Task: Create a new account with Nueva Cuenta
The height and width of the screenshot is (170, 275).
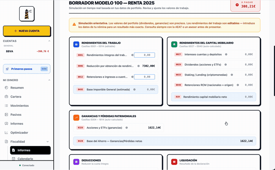Action: [x=27, y=31]
